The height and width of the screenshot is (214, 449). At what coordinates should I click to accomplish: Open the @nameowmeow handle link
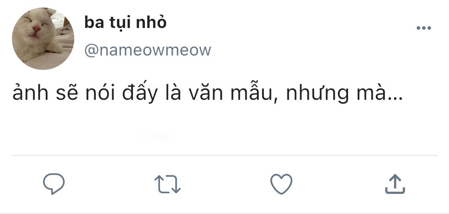(x=148, y=50)
